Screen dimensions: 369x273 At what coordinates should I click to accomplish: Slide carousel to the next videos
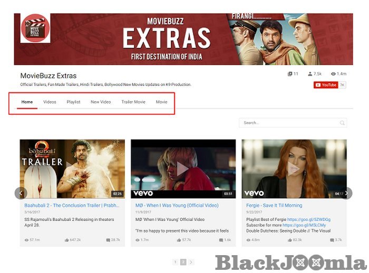(x=346, y=193)
